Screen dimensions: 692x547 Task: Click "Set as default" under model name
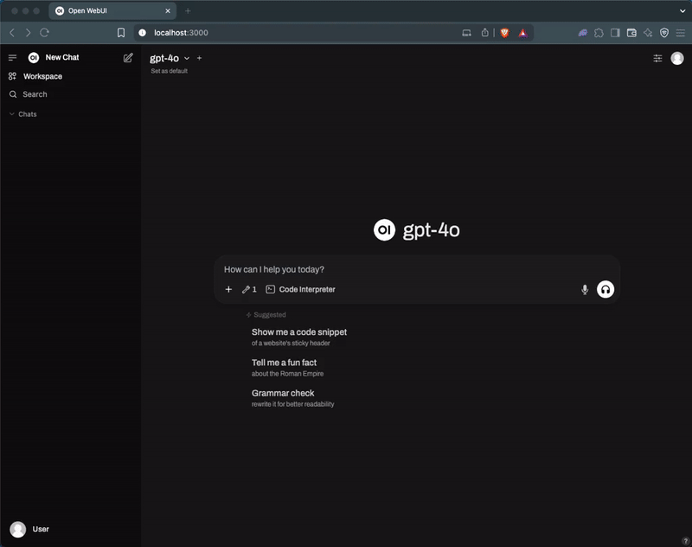coord(169,71)
